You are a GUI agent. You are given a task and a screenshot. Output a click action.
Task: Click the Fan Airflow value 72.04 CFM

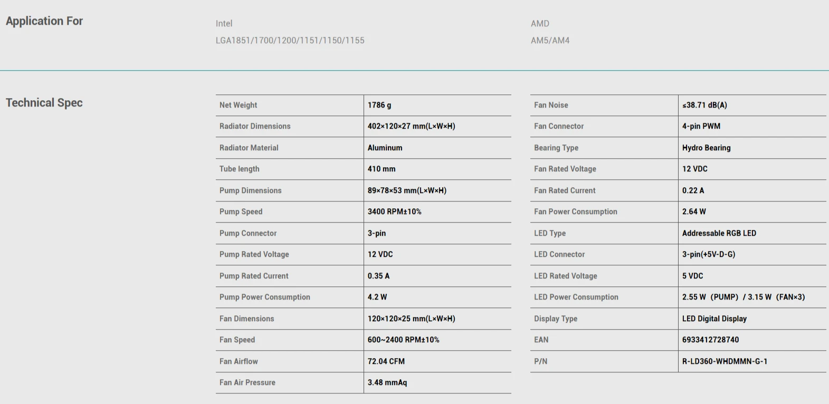coord(386,361)
